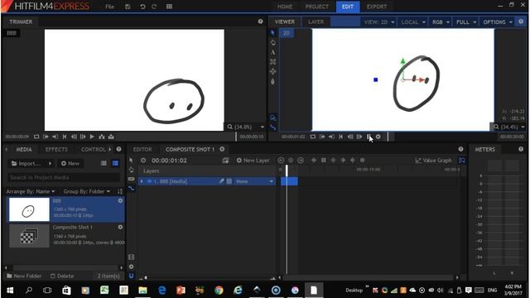Click the Search in Project Media field

point(64,177)
